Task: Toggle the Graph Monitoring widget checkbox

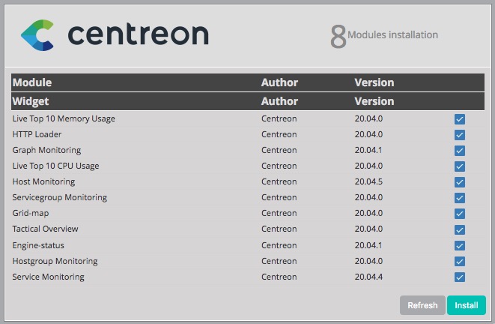Action: point(460,151)
